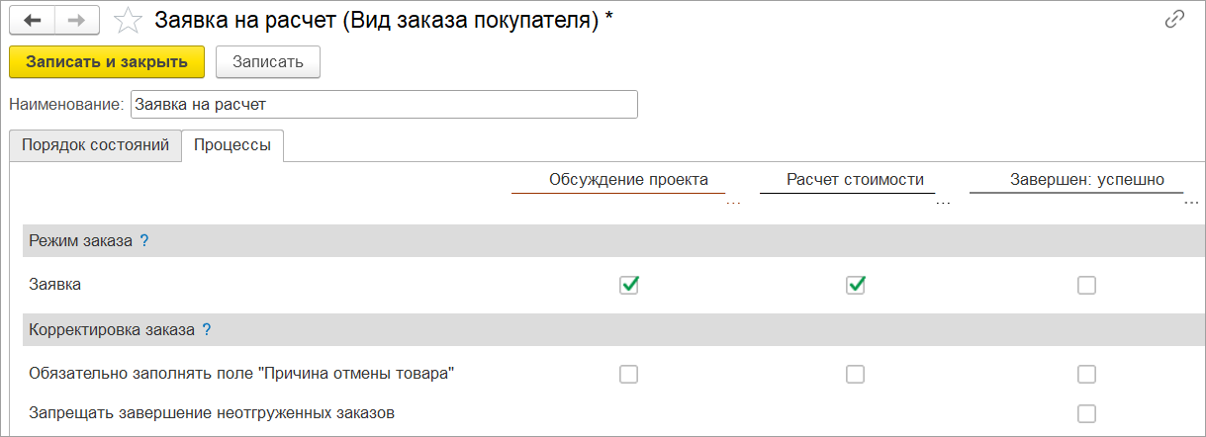The height and width of the screenshot is (437, 1206).
Task: Open ellipsis under Завершен: успешно column
Action: (x=1190, y=202)
